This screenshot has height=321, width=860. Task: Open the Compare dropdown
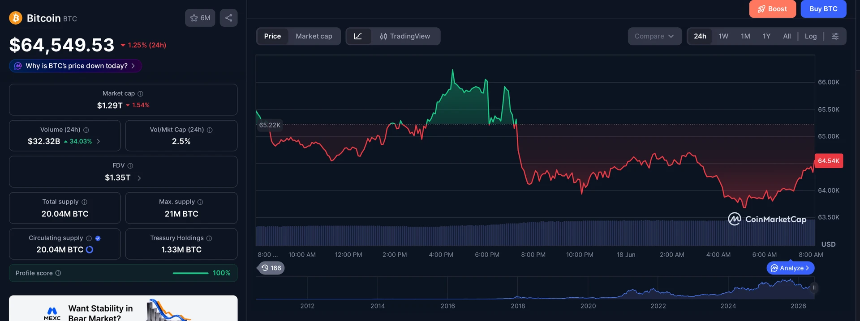pos(654,36)
